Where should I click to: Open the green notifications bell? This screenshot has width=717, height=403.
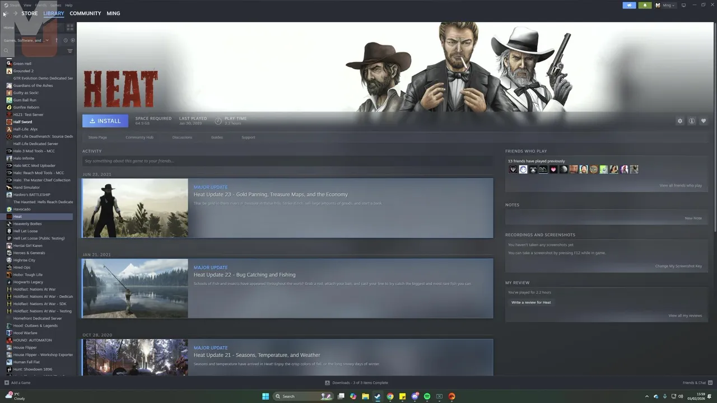coord(645,5)
